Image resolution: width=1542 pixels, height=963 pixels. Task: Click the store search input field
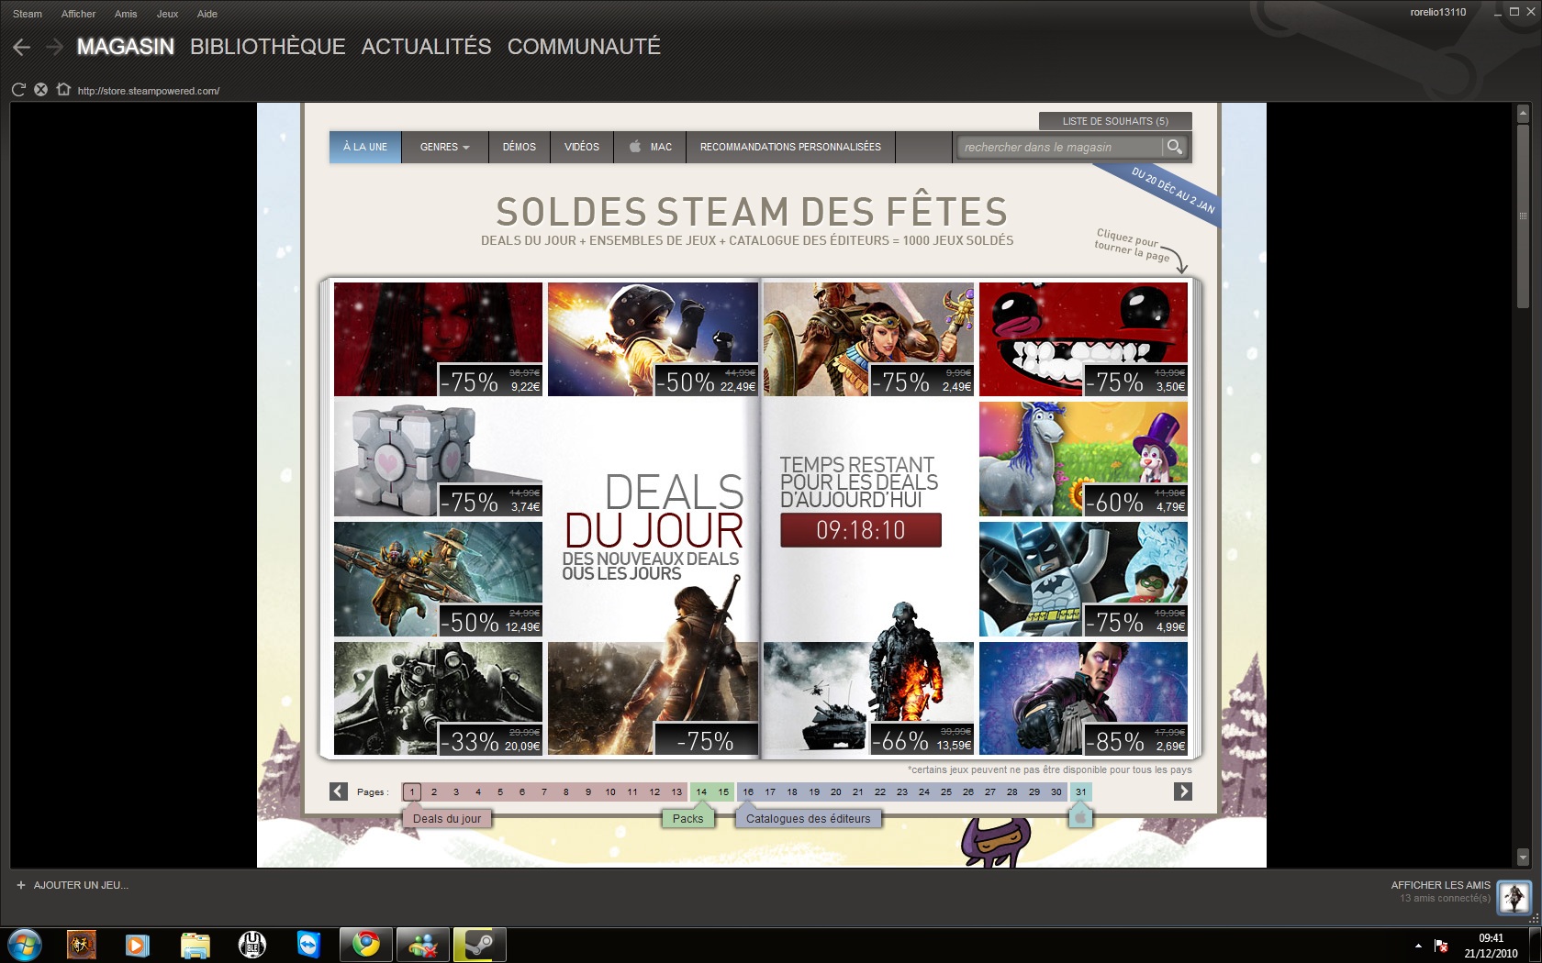coord(1060,147)
